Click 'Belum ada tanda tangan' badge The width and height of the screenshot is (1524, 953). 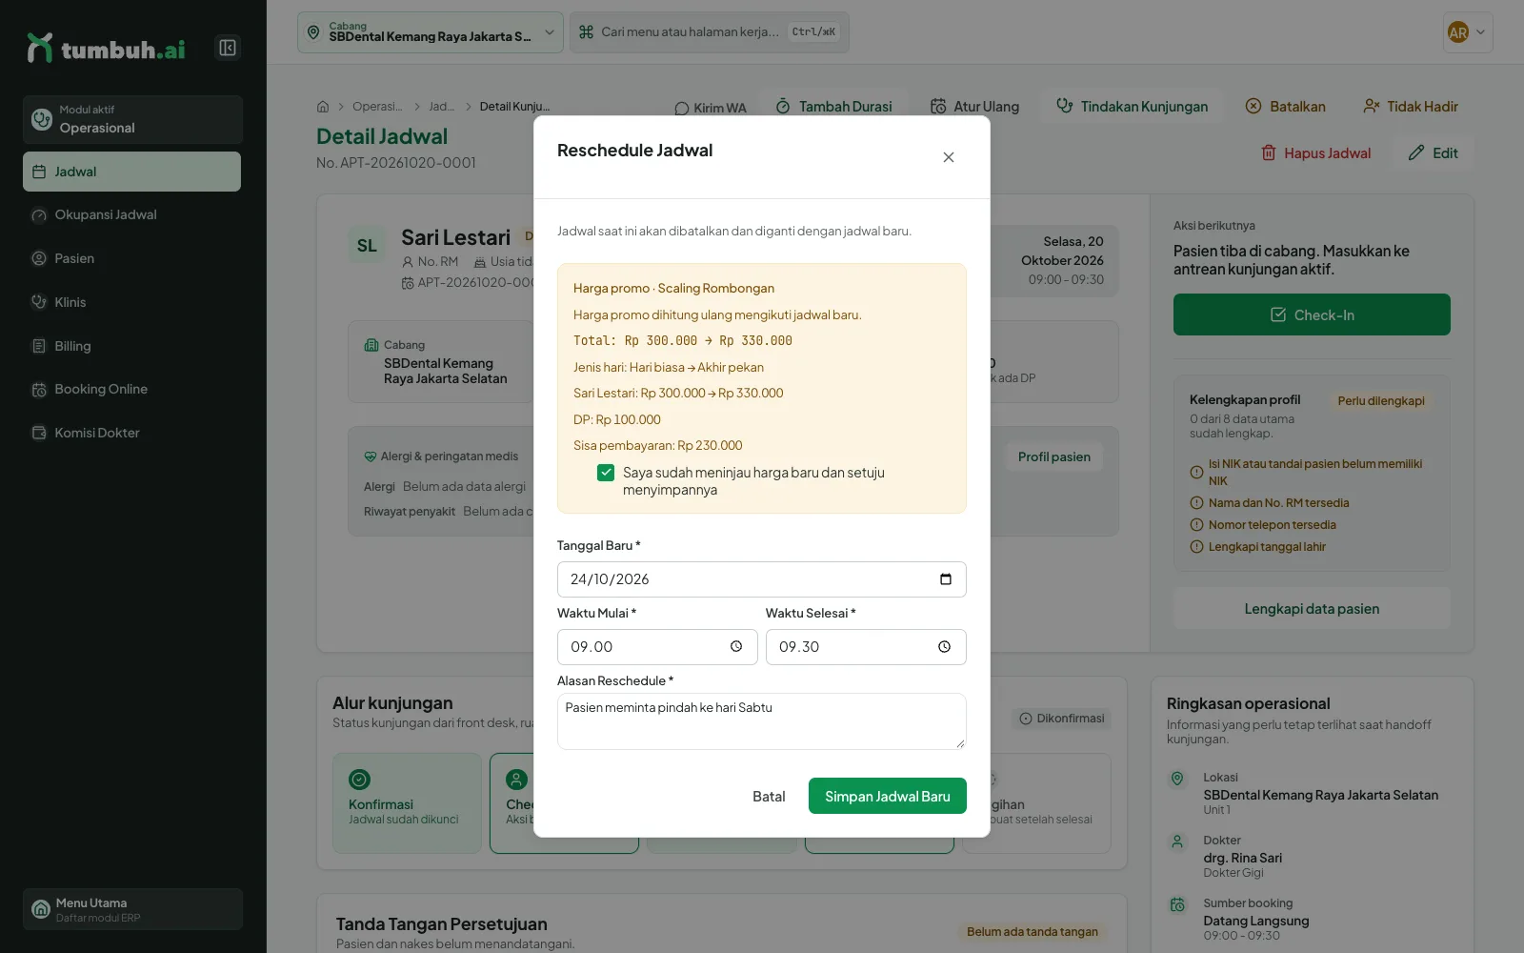[x=1033, y=932]
